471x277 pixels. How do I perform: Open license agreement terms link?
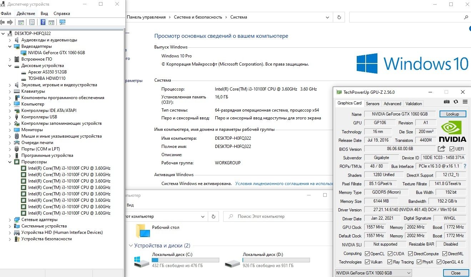284,184
